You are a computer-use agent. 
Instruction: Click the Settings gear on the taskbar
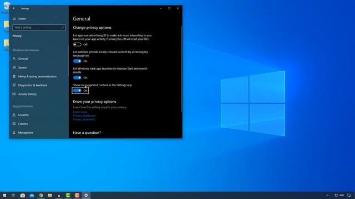86,195
